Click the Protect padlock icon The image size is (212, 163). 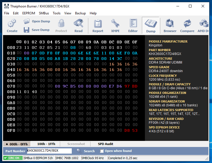pos(61,23)
